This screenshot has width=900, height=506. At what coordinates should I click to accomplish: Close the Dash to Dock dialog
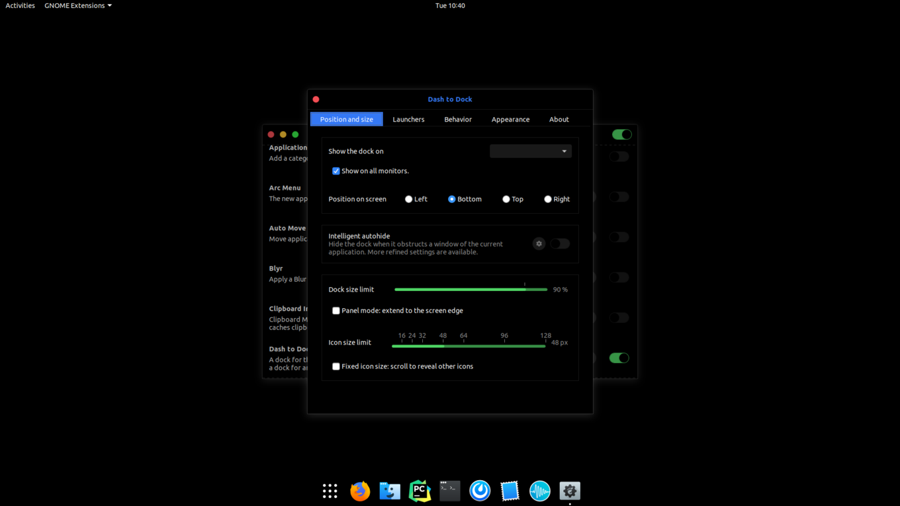[316, 99]
